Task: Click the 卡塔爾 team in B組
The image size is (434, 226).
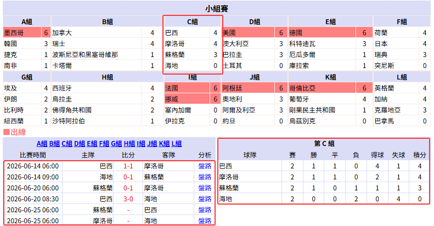Action: tap(62, 66)
